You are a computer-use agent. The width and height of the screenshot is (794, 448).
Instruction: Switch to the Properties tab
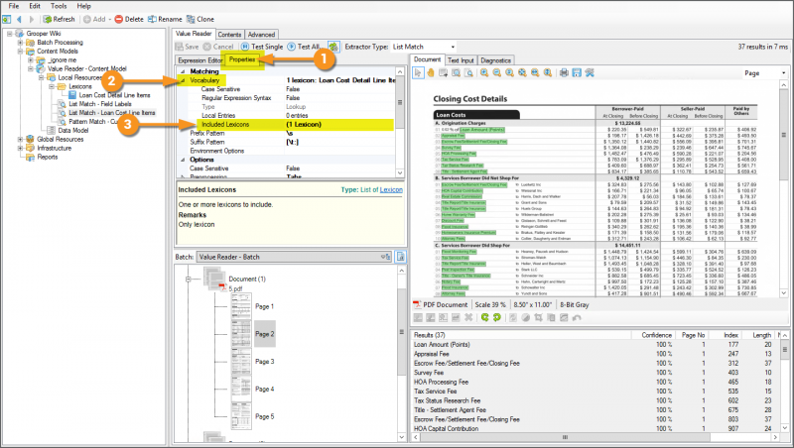pyautogui.click(x=242, y=60)
